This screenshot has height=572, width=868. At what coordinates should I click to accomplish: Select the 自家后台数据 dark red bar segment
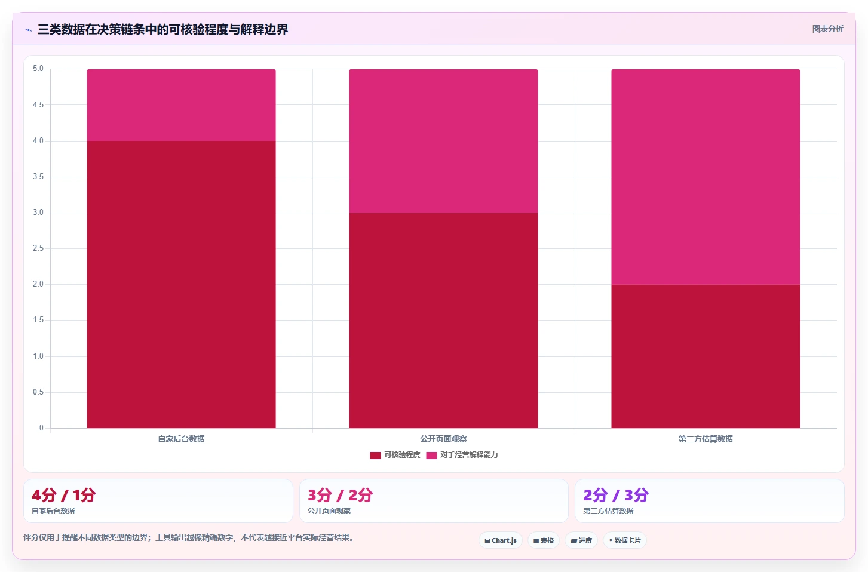(x=181, y=284)
